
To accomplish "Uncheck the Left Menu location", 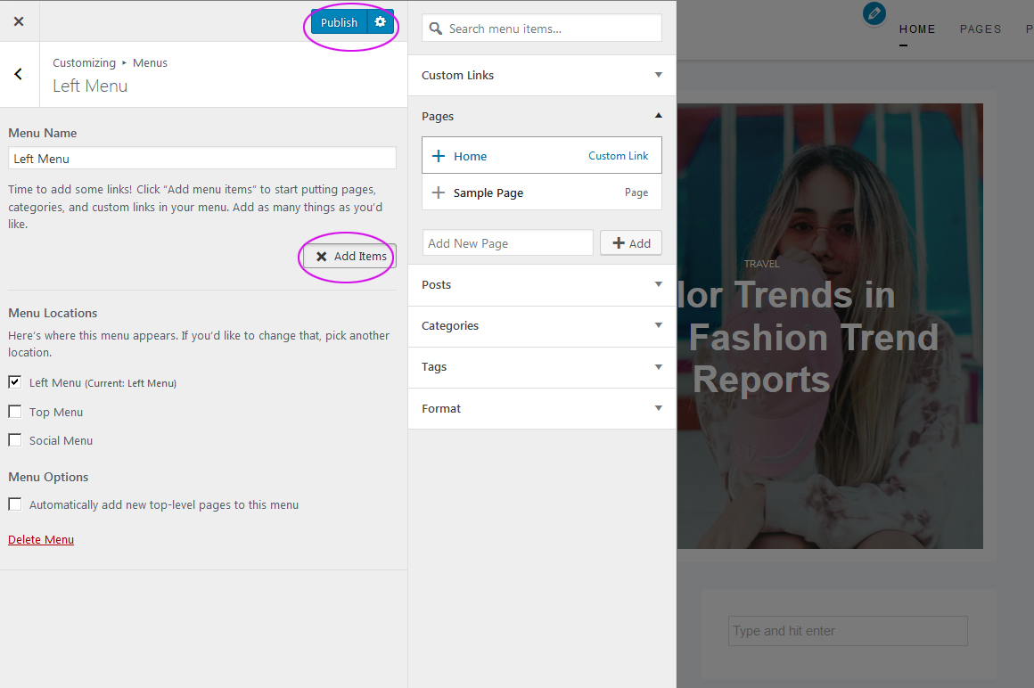I will click(x=14, y=382).
